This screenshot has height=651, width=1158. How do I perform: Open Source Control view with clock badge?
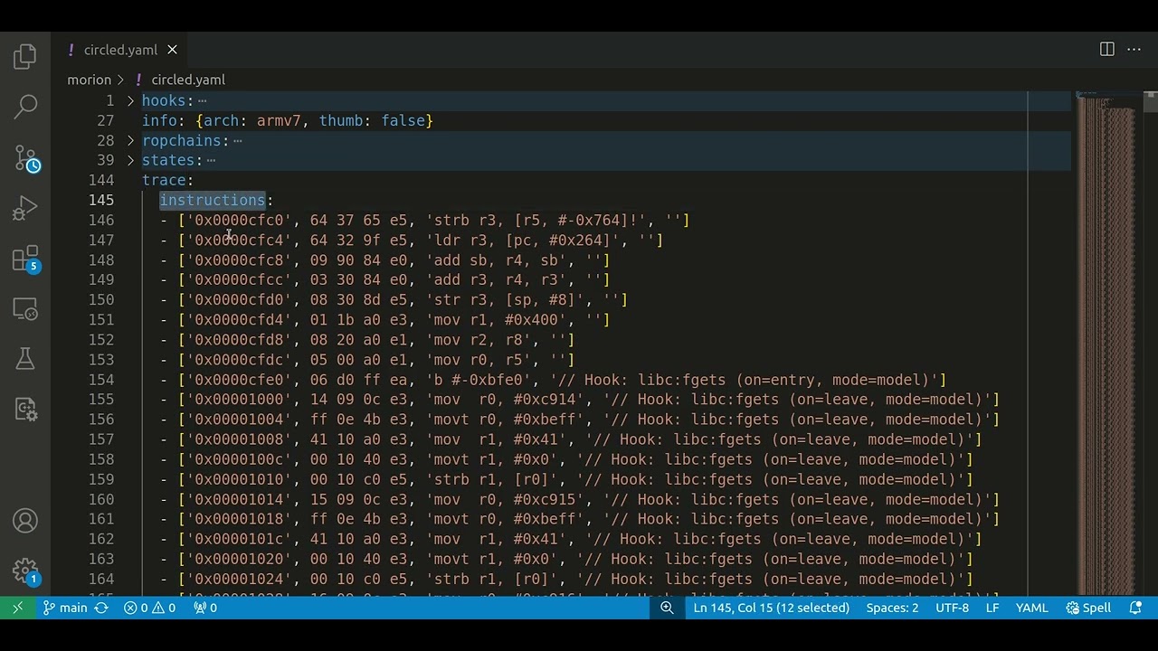[25, 159]
